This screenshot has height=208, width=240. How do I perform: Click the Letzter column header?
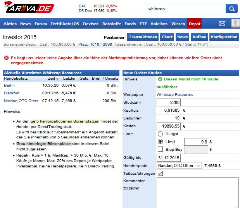tap(69, 78)
